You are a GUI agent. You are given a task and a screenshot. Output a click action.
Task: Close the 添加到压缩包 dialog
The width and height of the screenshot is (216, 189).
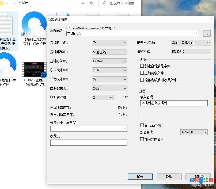210,19
